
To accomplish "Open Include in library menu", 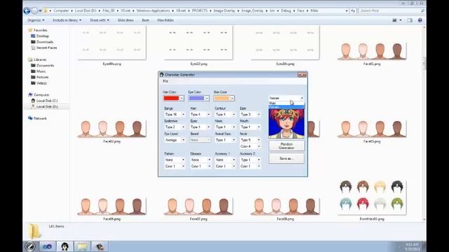I will tap(67, 20).
